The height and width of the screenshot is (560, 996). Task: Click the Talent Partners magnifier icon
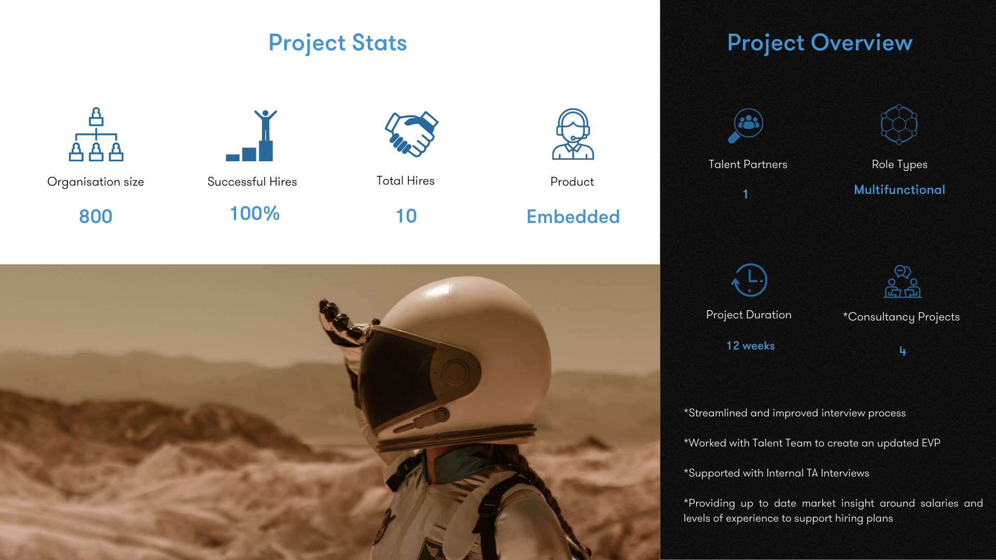[x=745, y=125]
